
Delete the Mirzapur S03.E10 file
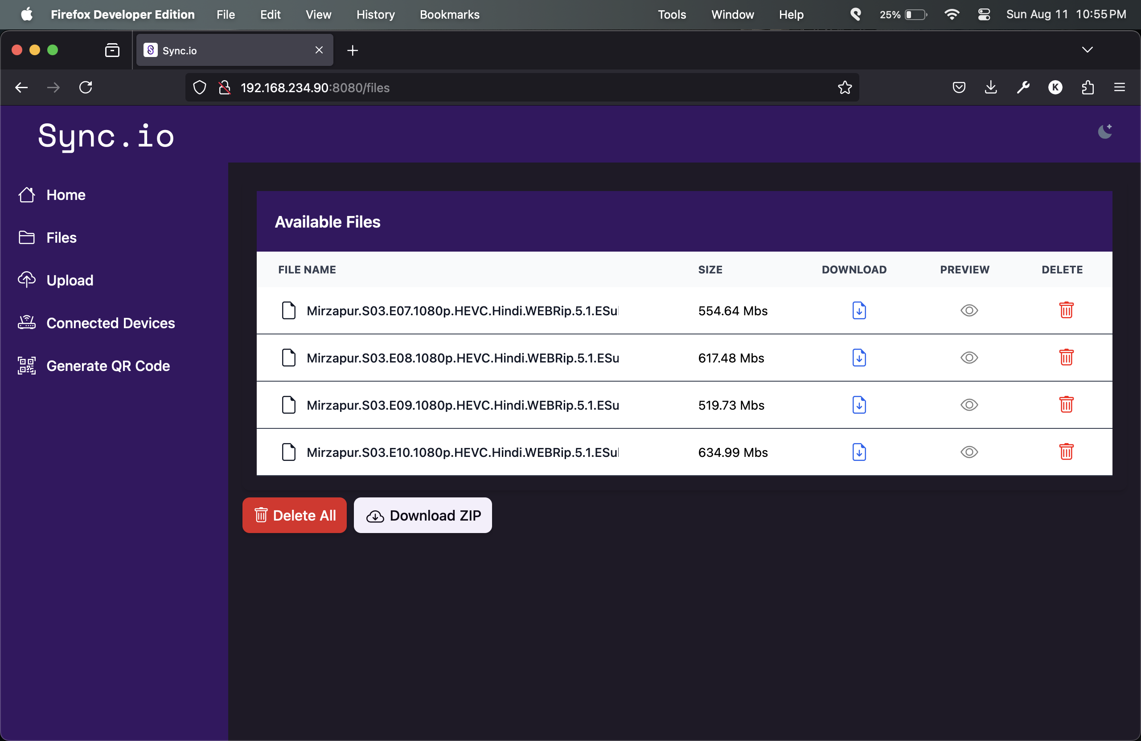1066,452
